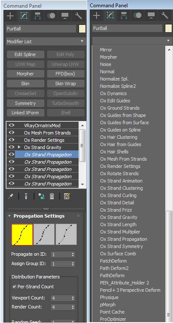
Task: Open Utilities wrench tab in right Command Panel
Action: pyautogui.click(x=165, y=16)
